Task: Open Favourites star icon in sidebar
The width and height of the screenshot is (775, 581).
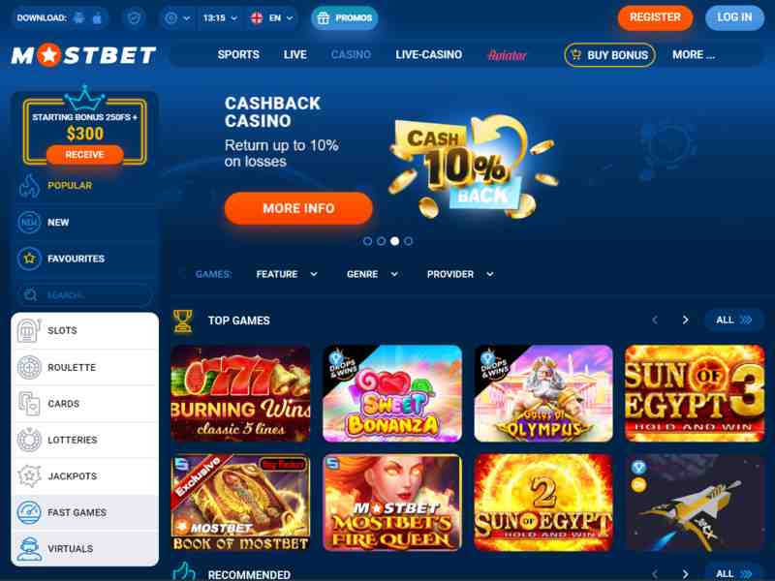Action: 29,259
